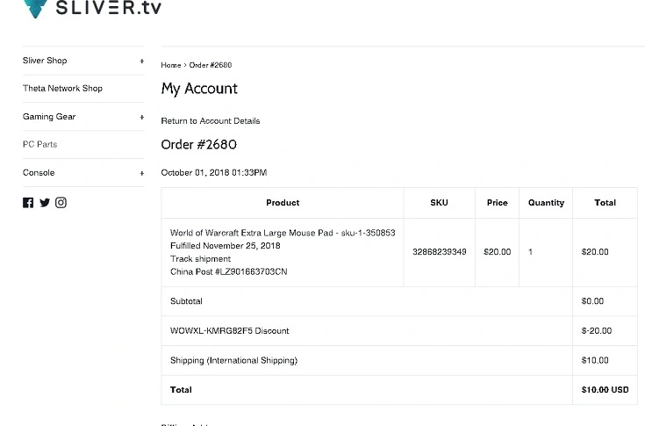
Task: Expand the Gaming Gear plus icon
Action: tap(142, 117)
